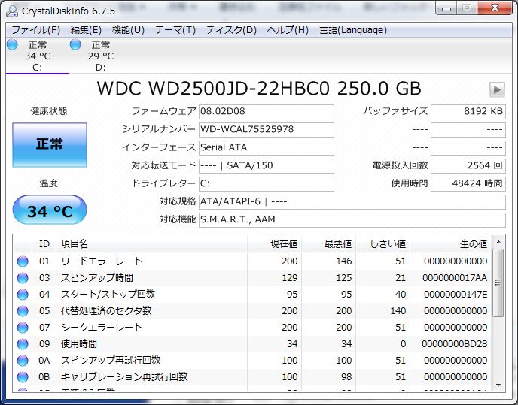The height and width of the screenshot is (405, 518).
Task: Click the SMART list scroll down arrow
Action: 498,385
